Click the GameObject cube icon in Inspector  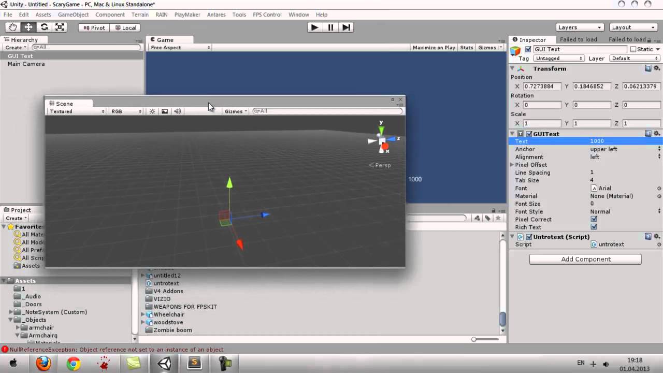[515, 50]
